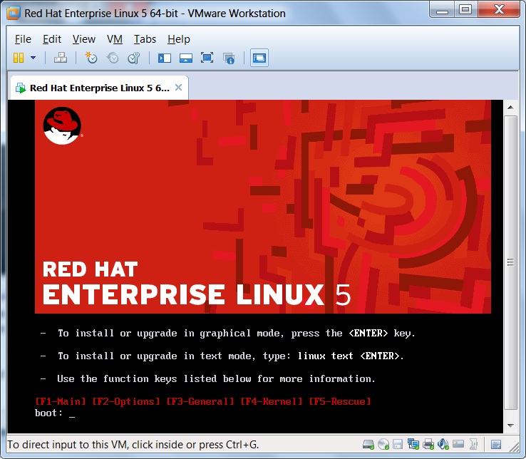The width and height of the screenshot is (526, 459).
Task: Click the floppy drive status icon
Action: click(398, 445)
